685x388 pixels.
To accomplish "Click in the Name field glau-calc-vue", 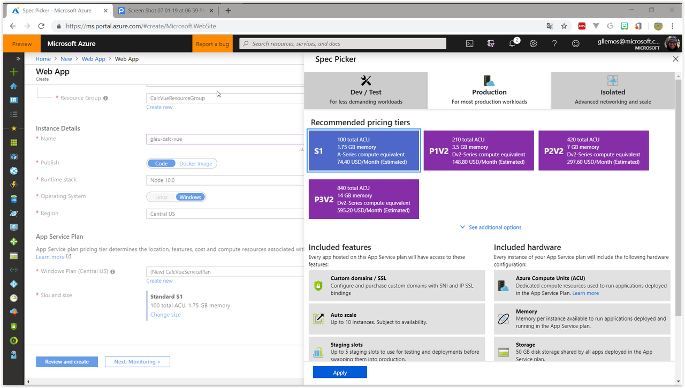I will tap(225, 139).
